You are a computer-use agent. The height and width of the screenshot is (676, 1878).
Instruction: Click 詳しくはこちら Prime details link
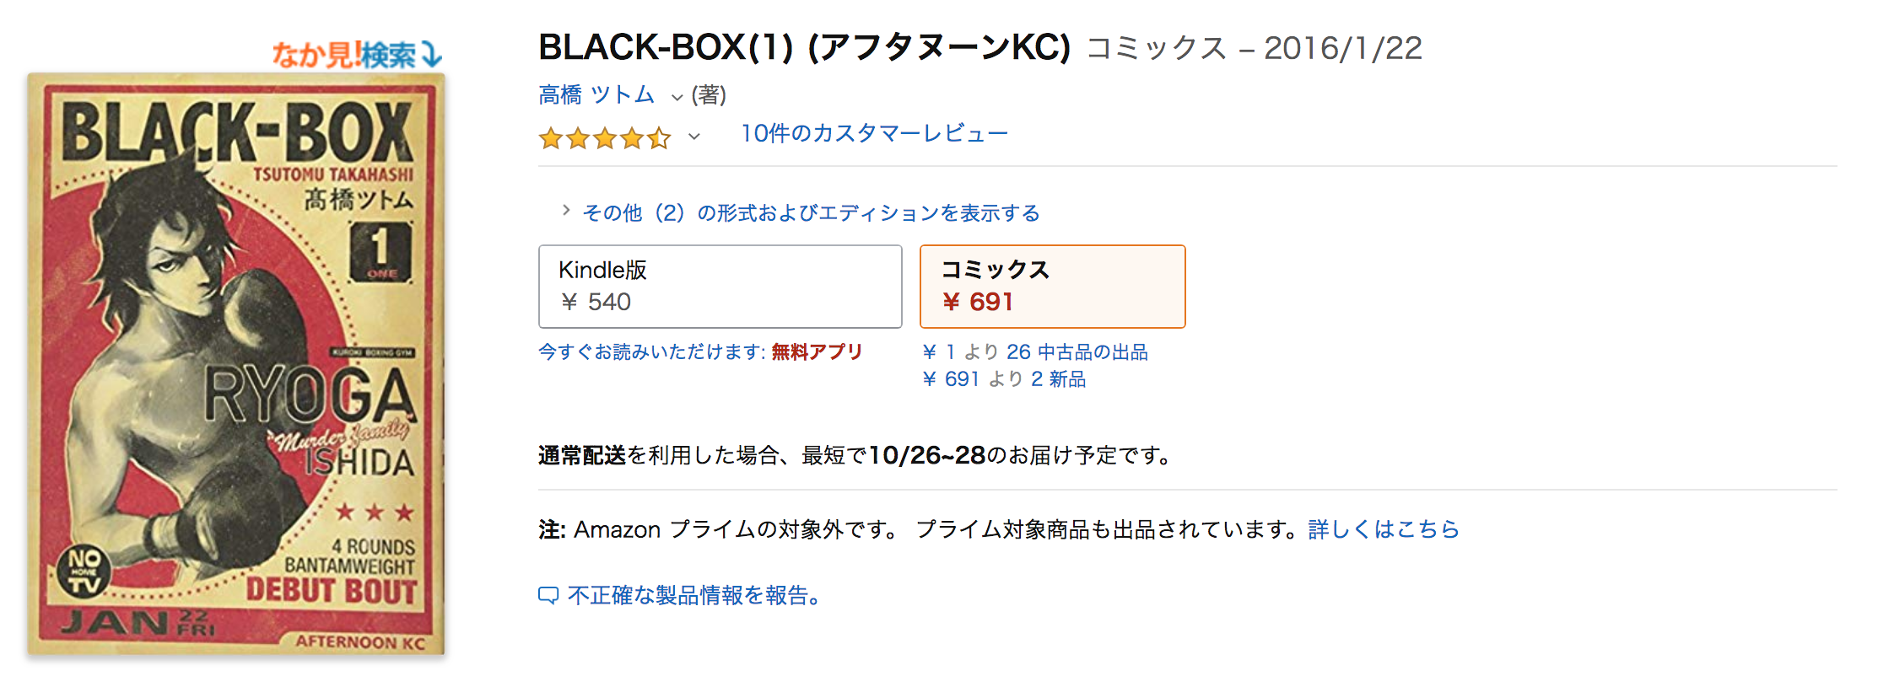(x=1383, y=529)
